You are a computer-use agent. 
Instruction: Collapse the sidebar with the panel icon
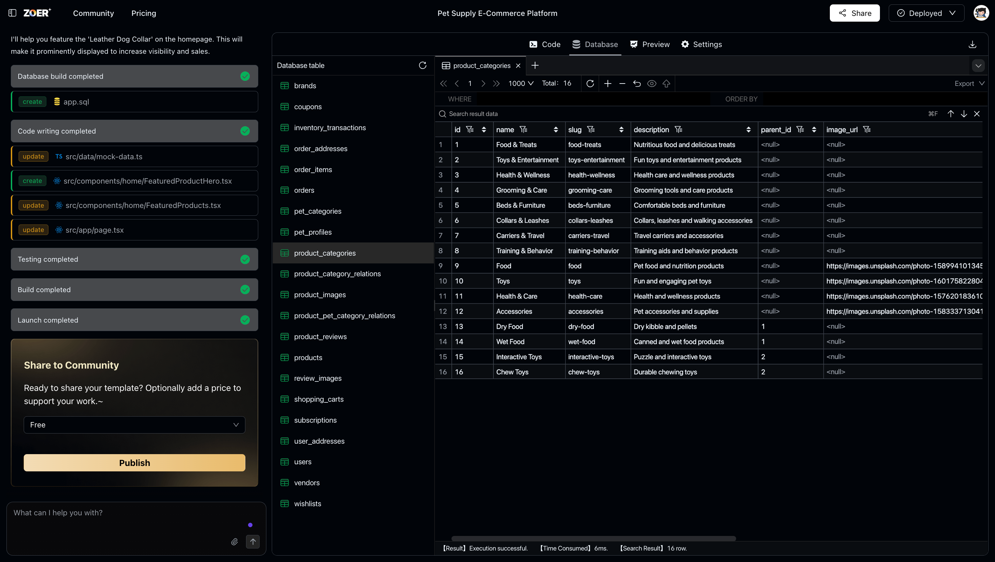[12, 13]
